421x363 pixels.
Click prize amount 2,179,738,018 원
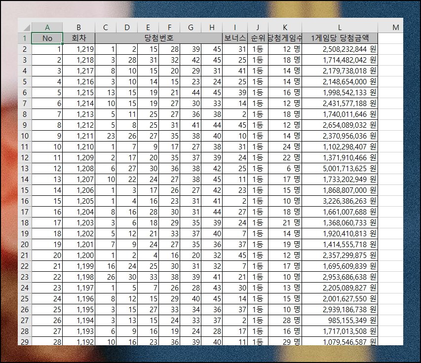coord(340,71)
